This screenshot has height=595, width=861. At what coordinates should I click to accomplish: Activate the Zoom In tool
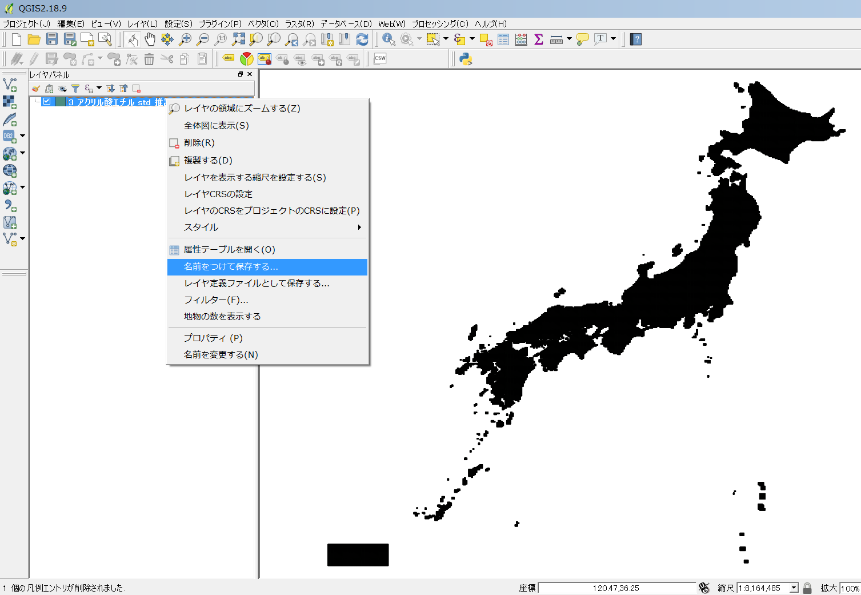[185, 39]
